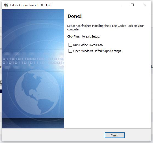153x143 pixels.
Task: Tick the Open Windows Default App Settings checkbox
Action: click(70, 51)
